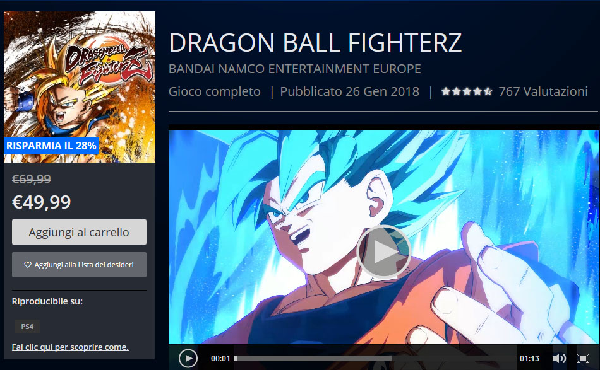The image size is (600, 370).
Task: Add the game via Aggiungi al carrello
Action: [79, 232]
